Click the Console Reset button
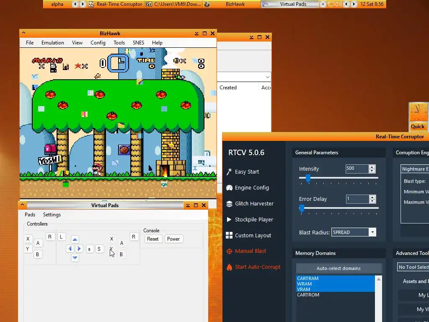This screenshot has width=429, height=322. coord(152,239)
